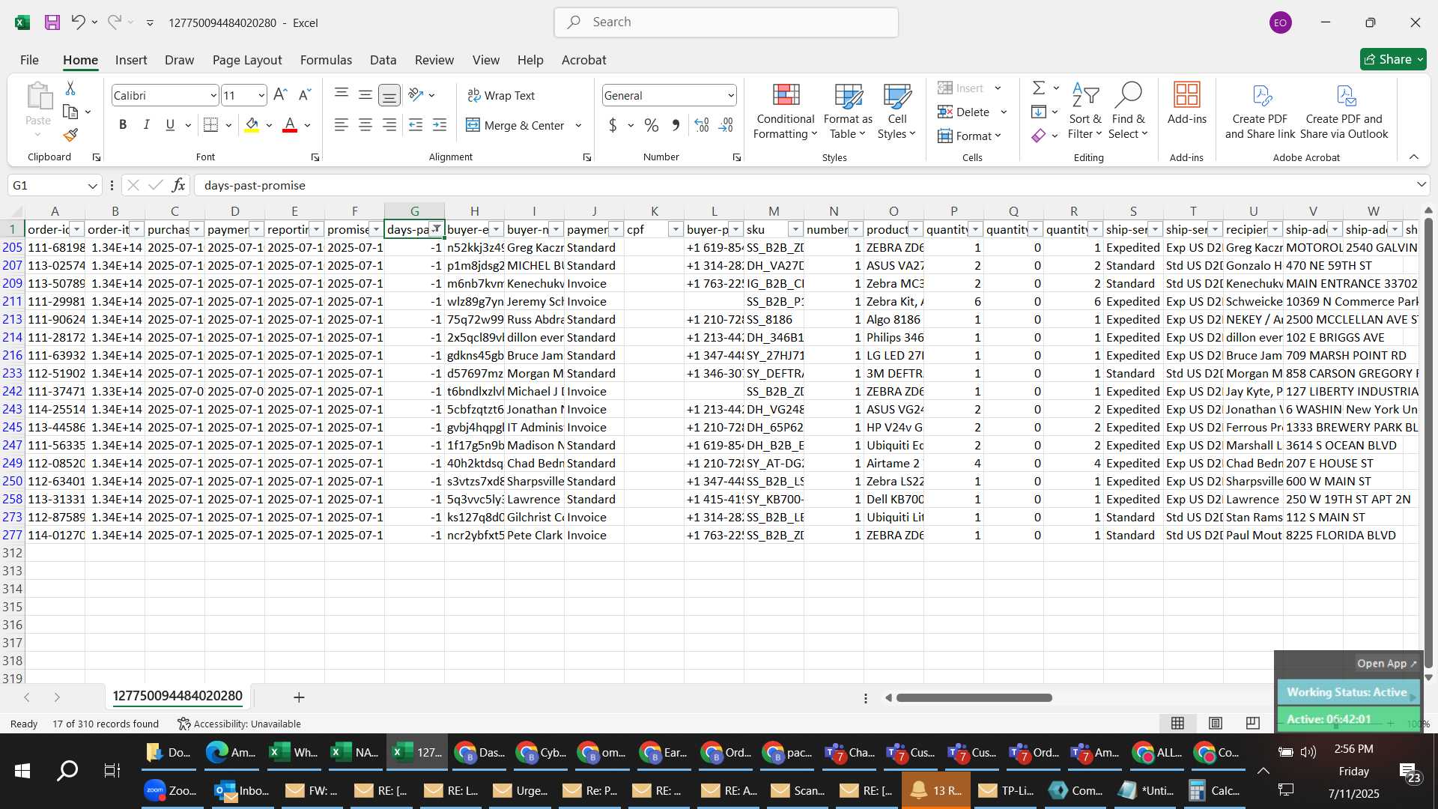The width and height of the screenshot is (1438, 809).
Task: Open the Conditional Formatting dropdown
Action: [x=786, y=111]
